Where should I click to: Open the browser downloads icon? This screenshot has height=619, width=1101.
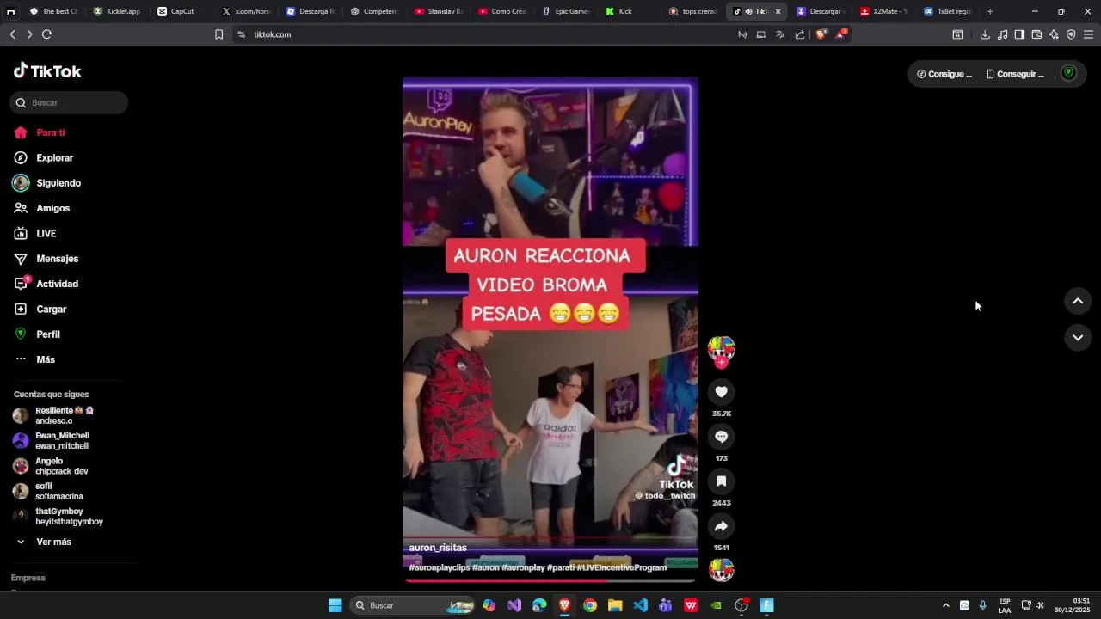click(985, 34)
